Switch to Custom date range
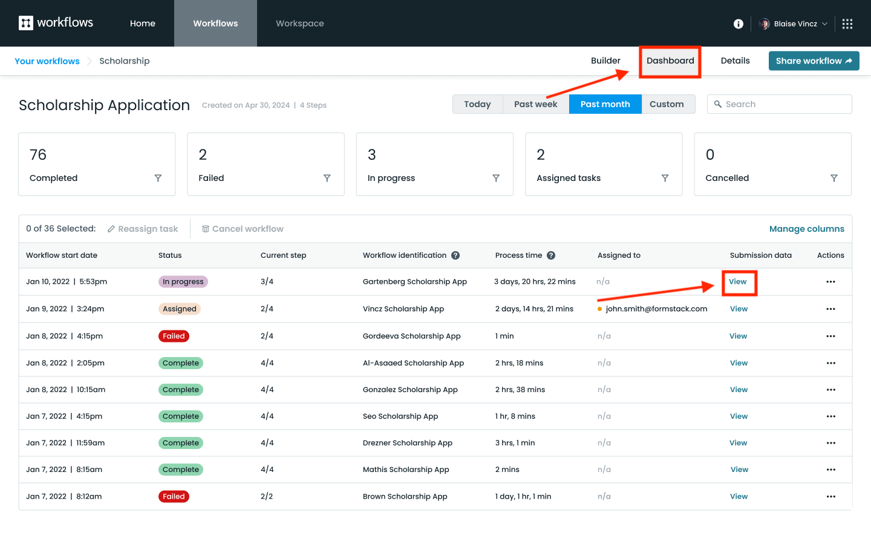Screen dimensions: 871x541 click(667, 104)
